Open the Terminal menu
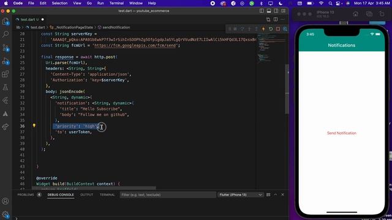Image resolution: width=392 pixels, height=220 pixels. click(x=116, y=3)
